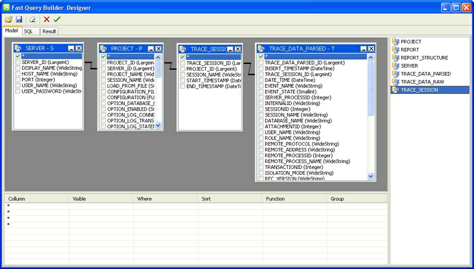The width and height of the screenshot is (474, 269).
Task: Click the REMOTE_ADDRESS (WideString) field text
Action: point(300,150)
